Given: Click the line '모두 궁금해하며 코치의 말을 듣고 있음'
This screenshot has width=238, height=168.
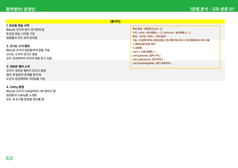Looking at the screenshot, I should point(29,58).
